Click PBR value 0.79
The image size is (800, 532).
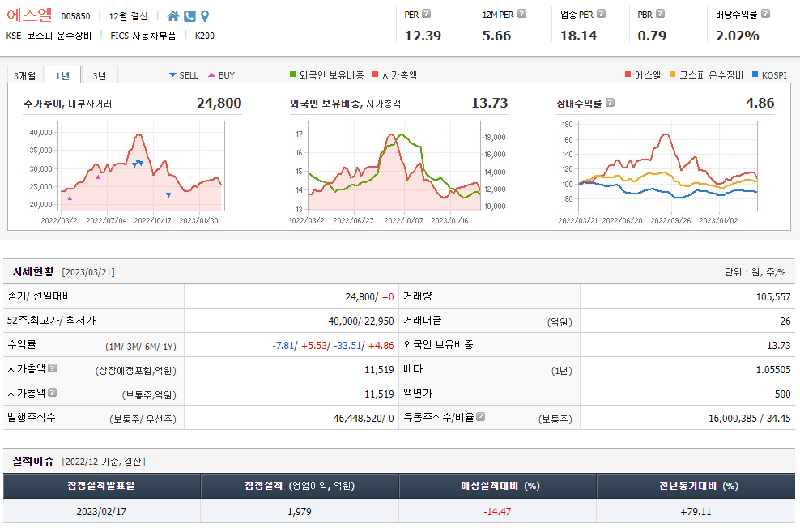click(x=652, y=36)
